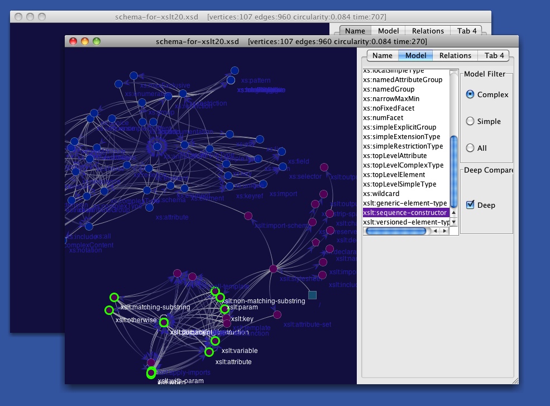Close the front schema window
The width and height of the screenshot is (550, 406).
pos(73,41)
